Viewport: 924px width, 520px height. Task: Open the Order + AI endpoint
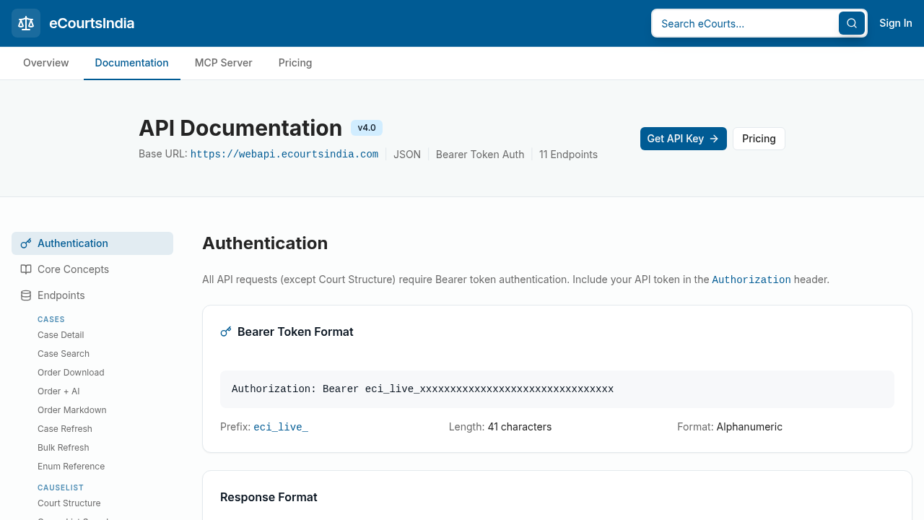point(58,391)
